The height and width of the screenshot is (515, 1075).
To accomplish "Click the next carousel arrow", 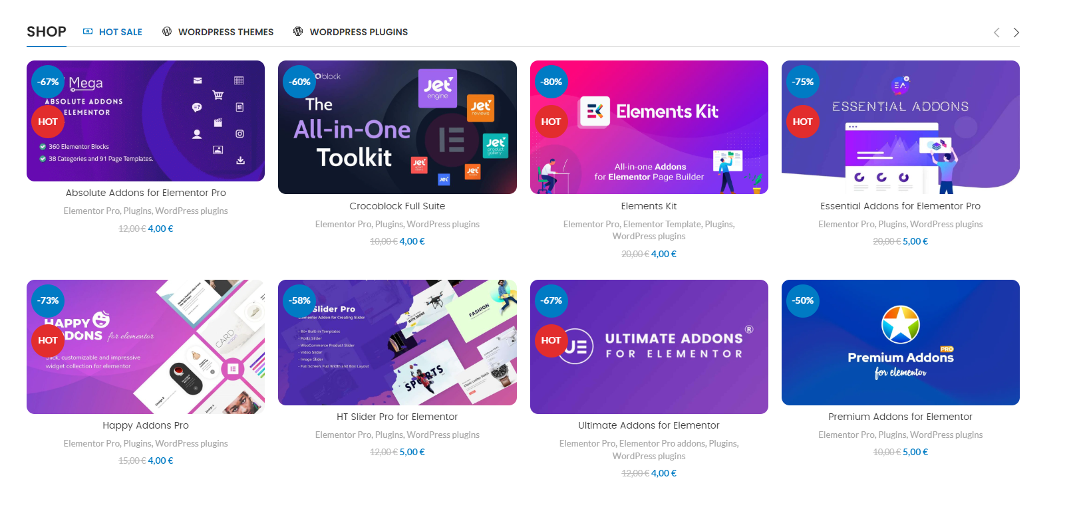I will (1016, 33).
